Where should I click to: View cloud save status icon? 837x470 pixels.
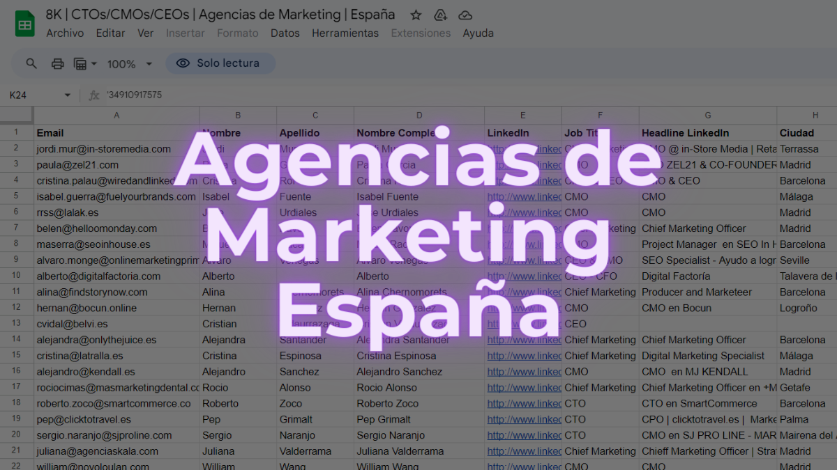[x=465, y=15]
